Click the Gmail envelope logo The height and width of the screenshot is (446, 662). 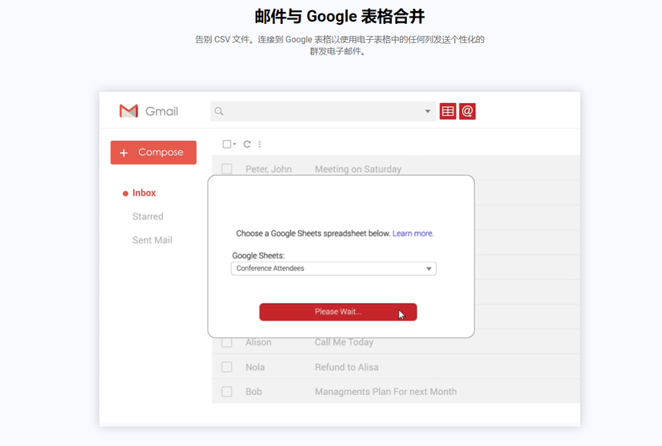coord(129,111)
